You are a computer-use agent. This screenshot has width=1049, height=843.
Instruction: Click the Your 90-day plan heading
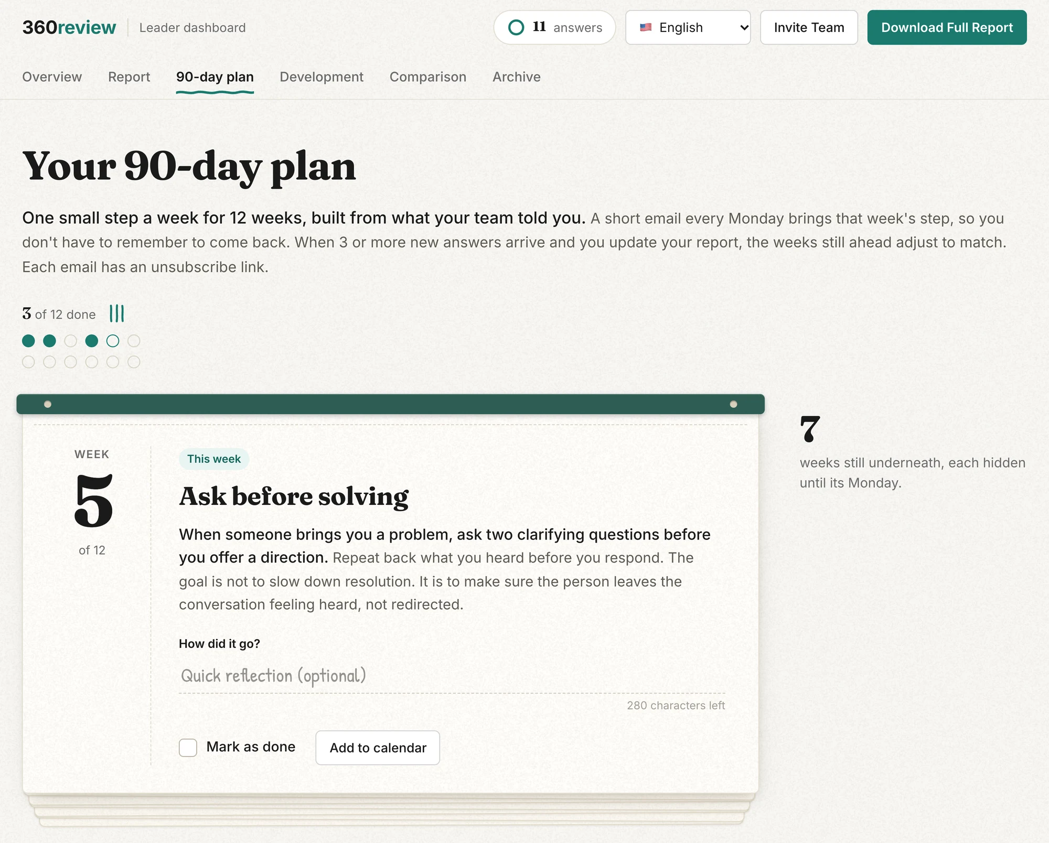[189, 167]
